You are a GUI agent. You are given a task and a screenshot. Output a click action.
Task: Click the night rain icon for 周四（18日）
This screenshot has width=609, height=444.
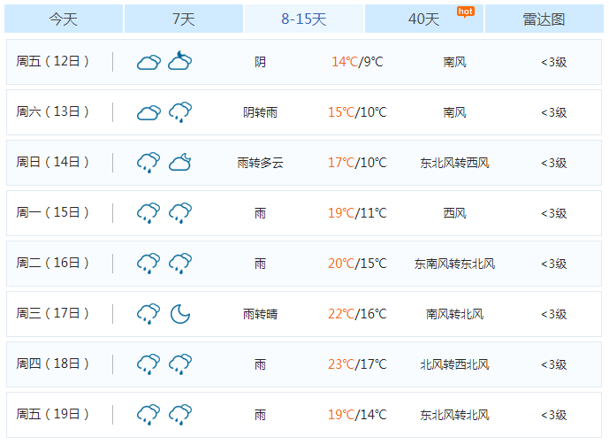[180, 364]
